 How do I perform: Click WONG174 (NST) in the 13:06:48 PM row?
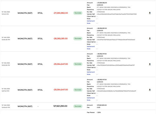click(x=25, y=39)
